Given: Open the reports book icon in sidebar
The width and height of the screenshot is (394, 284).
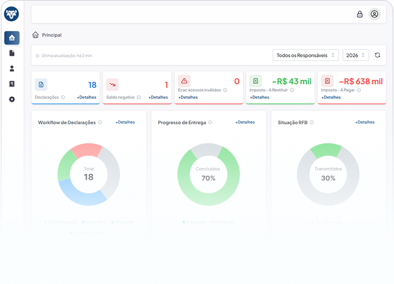Looking at the screenshot, I should 12,84.
